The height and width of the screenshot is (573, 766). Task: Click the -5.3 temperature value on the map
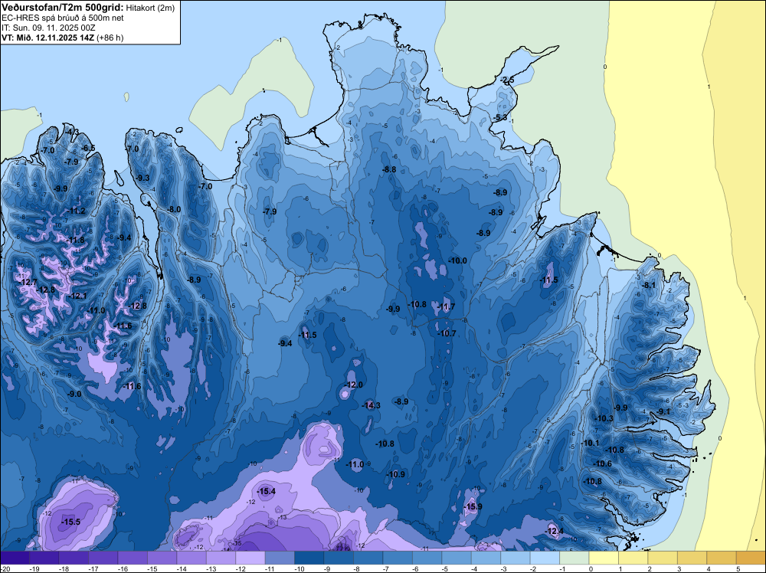(x=499, y=117)
